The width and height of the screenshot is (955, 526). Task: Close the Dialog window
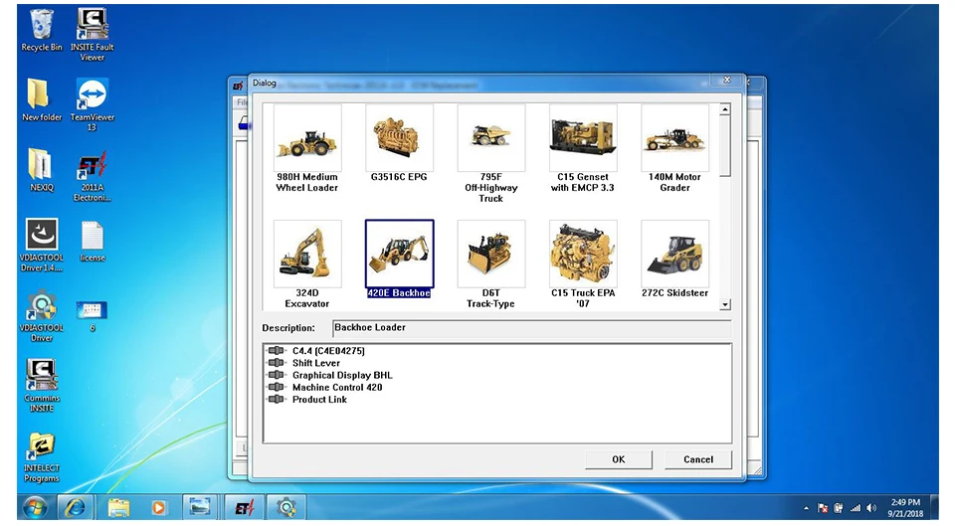tap(726, 81)
